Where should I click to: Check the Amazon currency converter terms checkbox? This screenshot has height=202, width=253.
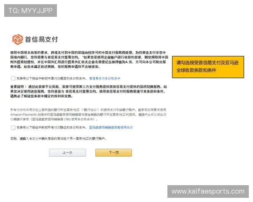[x=13, y=128]
